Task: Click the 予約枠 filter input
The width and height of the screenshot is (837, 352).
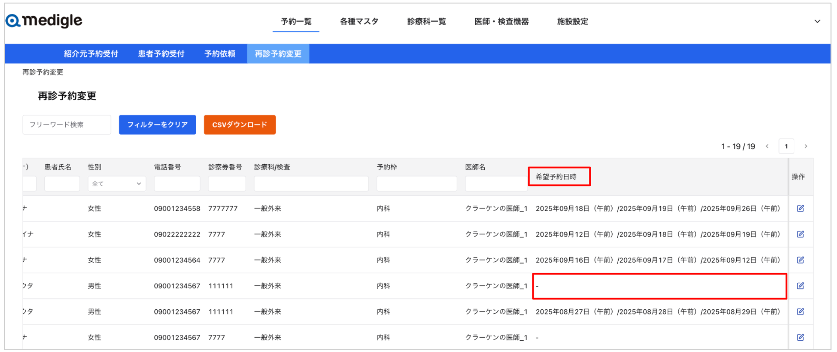Action: click(x=417, y=183)
